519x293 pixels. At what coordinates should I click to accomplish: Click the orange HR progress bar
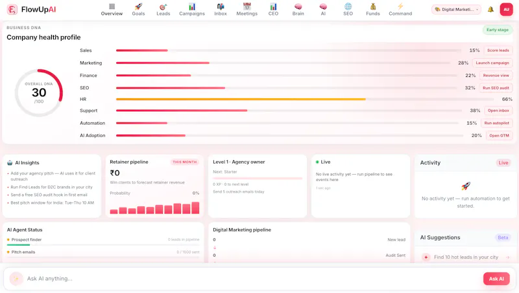pos(241,100)
